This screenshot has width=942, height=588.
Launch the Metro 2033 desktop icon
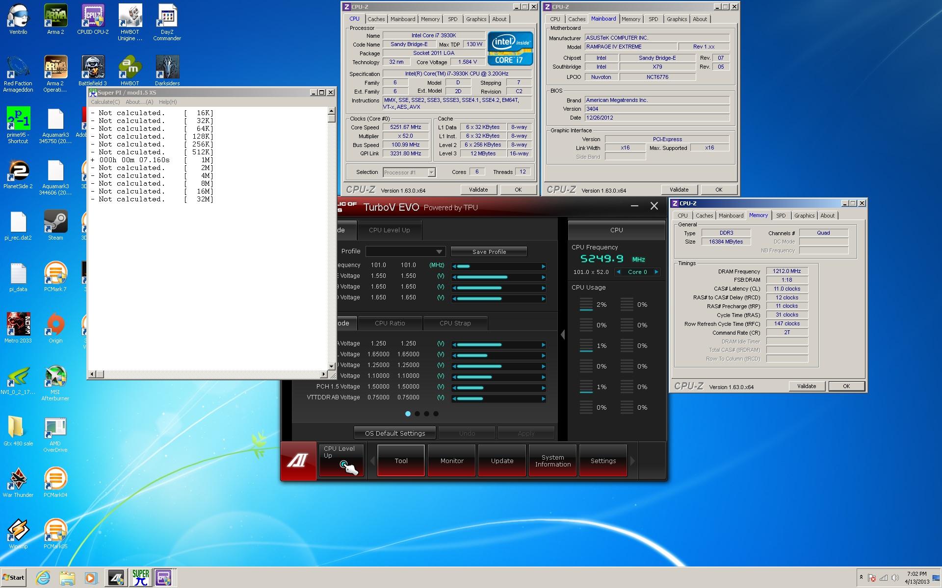[18, 328]
